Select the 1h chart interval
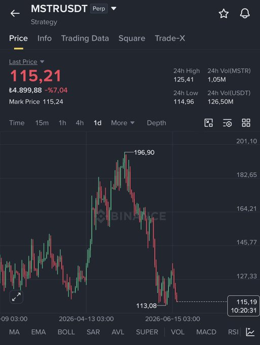This screenshot has height=345, width=260. coord(62,123)
